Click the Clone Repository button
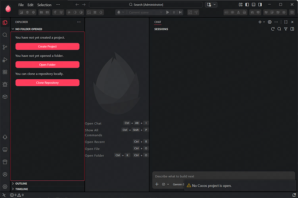This screenshot has height=198, width=298. click(48, 83)
